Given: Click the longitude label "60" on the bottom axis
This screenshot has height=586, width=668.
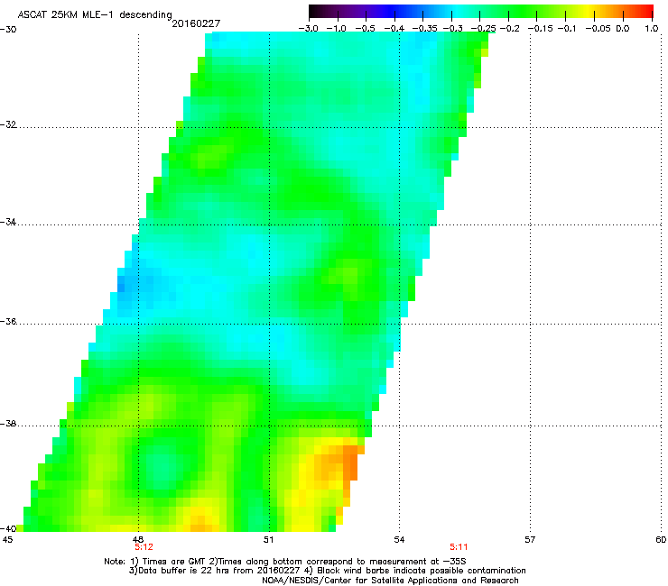Looking at the screenshot, I should click(661, 540).
